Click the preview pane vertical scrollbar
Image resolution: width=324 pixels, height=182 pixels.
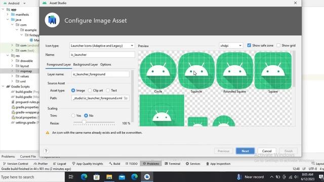coord(294,69)
